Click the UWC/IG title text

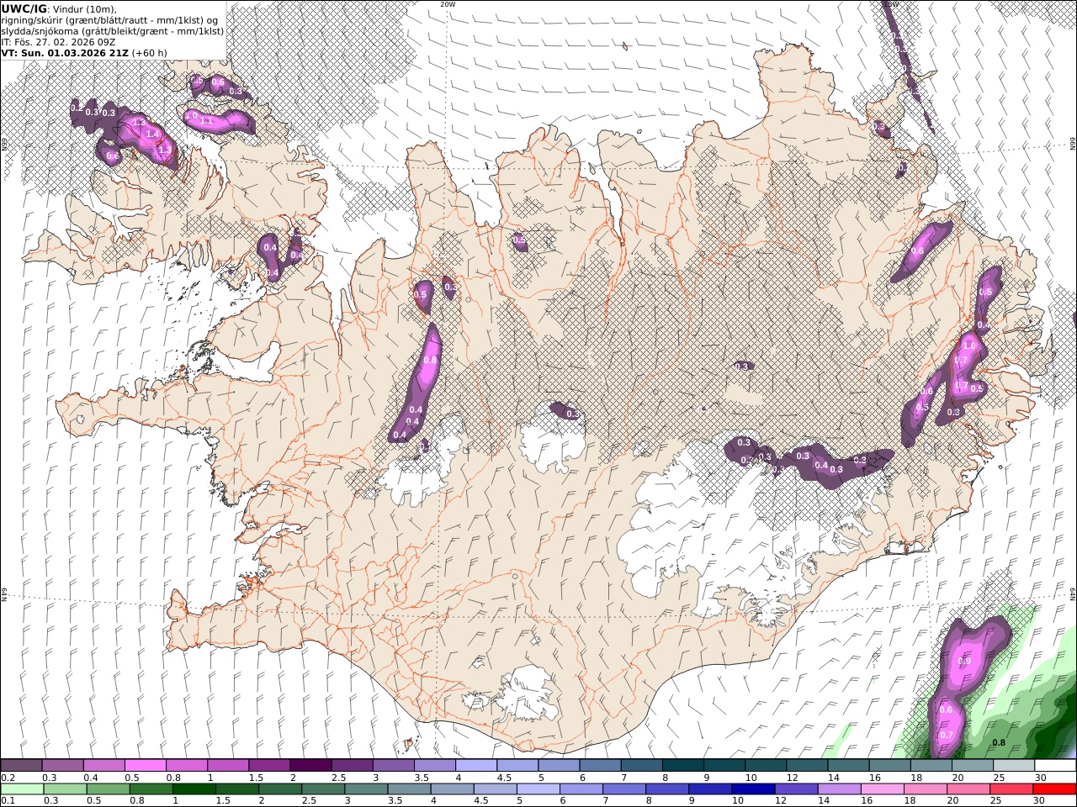[x=24, y=9]
